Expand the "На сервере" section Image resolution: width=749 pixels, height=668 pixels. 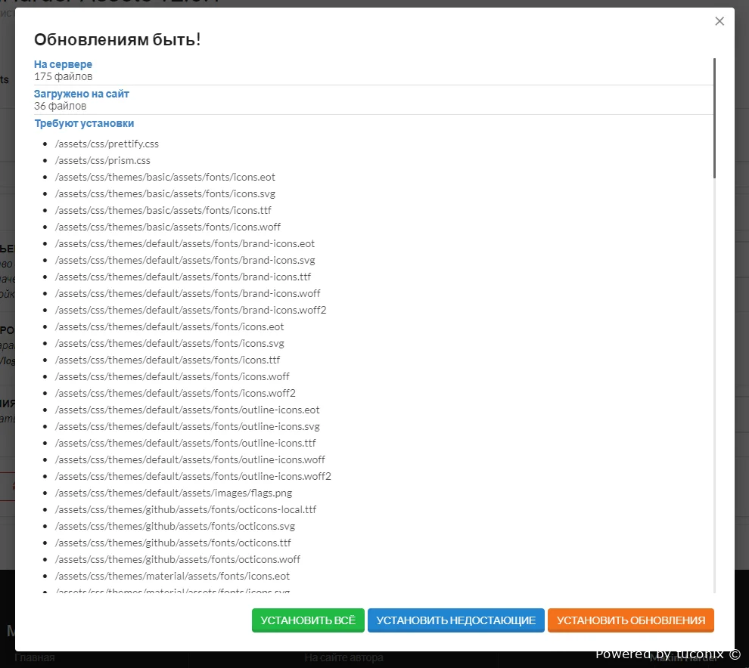(x=63, y=64)
